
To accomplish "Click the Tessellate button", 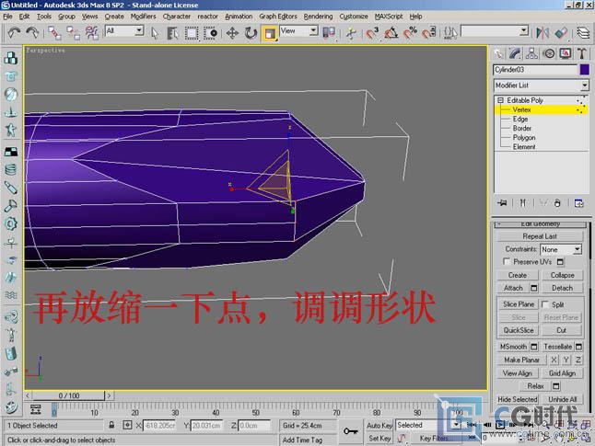I will (x=557, y=347).
